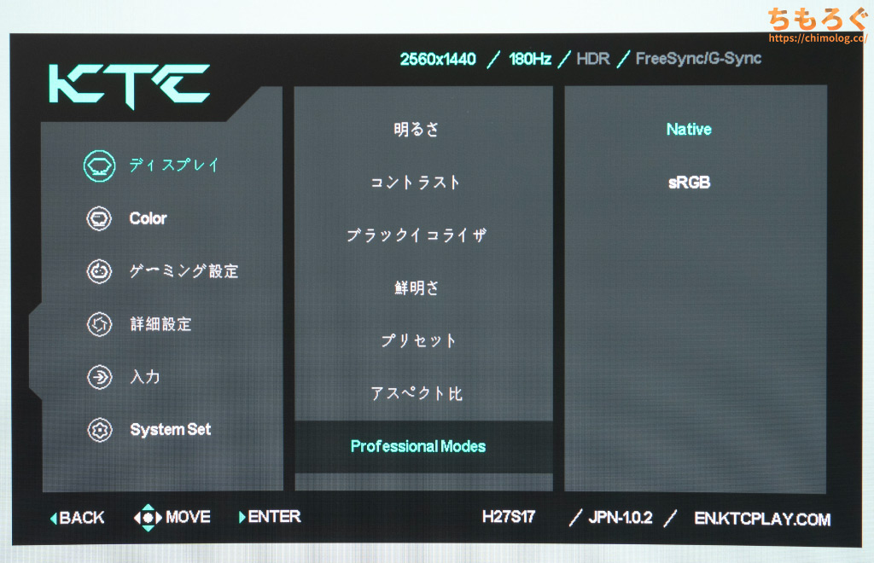874x563 pixels.
Task: Expand the highlighted Professional Modes entry
Action: pyautogui.click(x=418, y=446)
